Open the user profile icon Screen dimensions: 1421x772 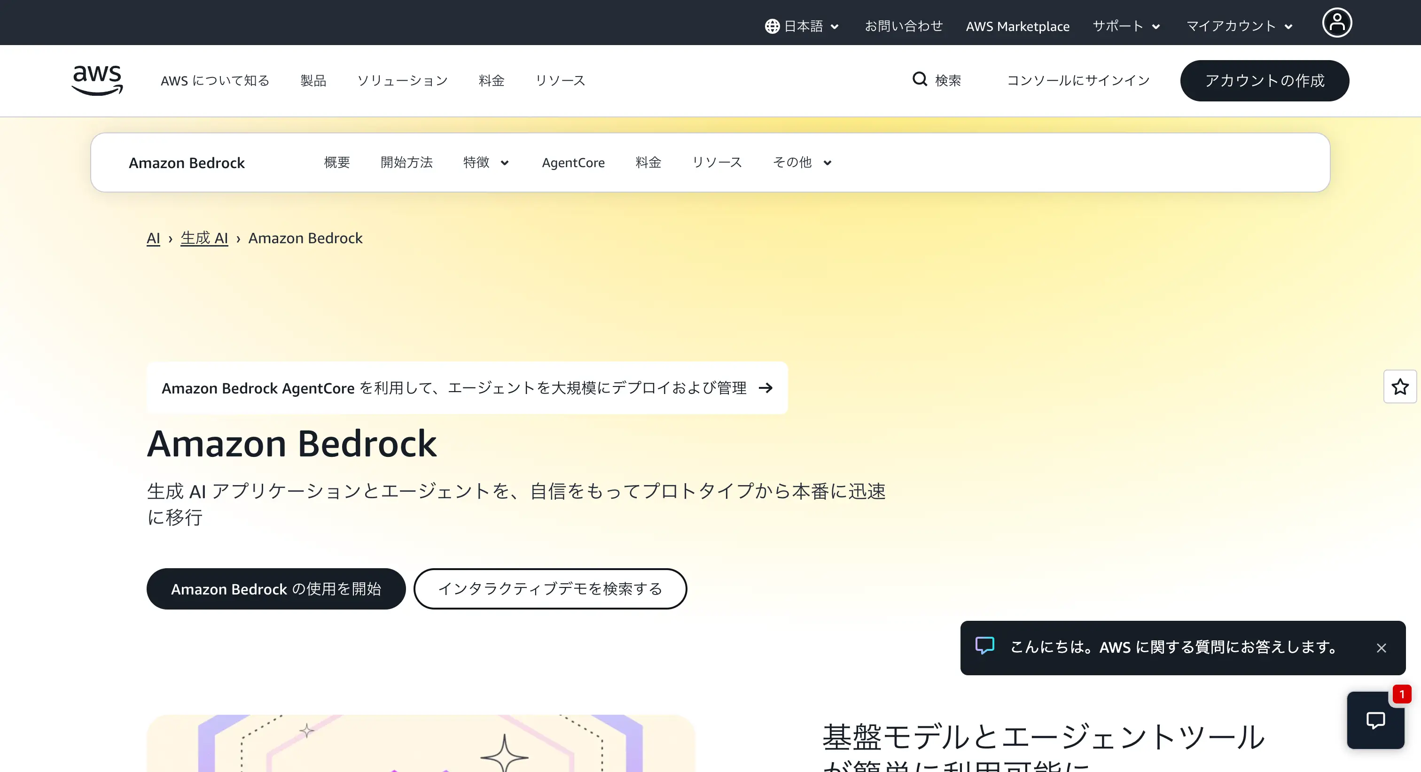pyautogui.click(x=1336, y=23)
